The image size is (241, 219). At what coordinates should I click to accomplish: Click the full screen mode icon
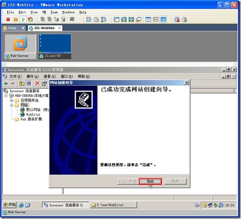click(124, 19)
